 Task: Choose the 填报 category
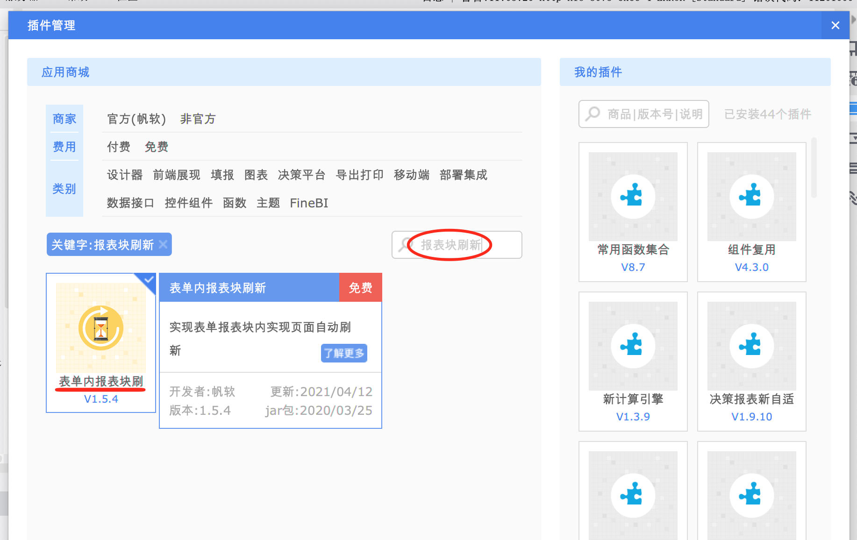click(222, 175)
